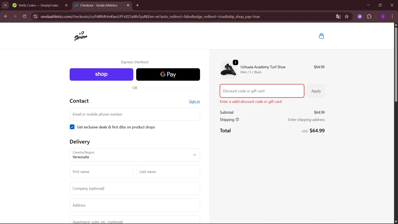Click the Ushuaia Academy Turf Shoe title
This screenshot has width=398, height=224.
pos(263,67)
